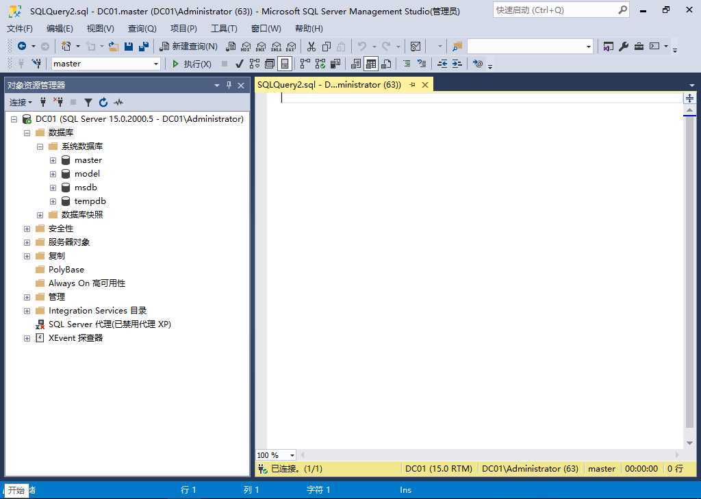Screen dimensions: 701x499
Task: Click the Save All icon
Action: [144, 46]
